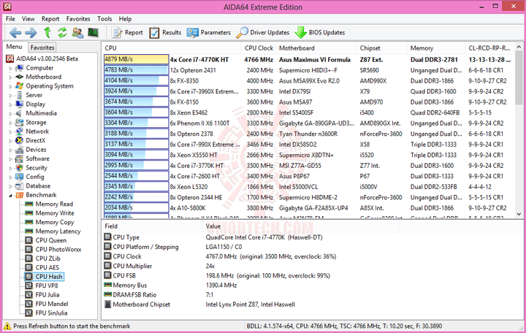Expand the Motherboard tree node

[10, 77]
